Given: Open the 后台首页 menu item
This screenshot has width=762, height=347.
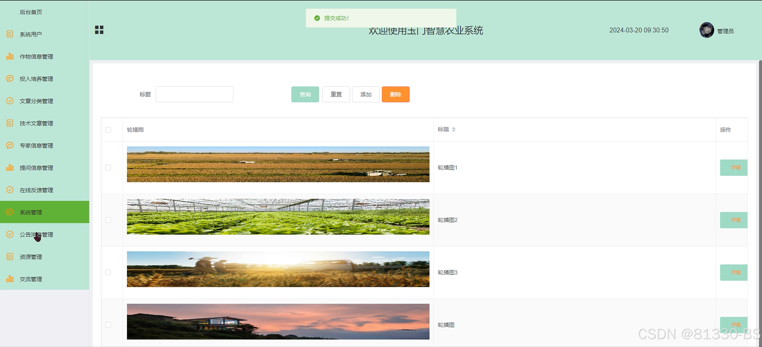Looking at the screenshot, I should pos(31,12).
